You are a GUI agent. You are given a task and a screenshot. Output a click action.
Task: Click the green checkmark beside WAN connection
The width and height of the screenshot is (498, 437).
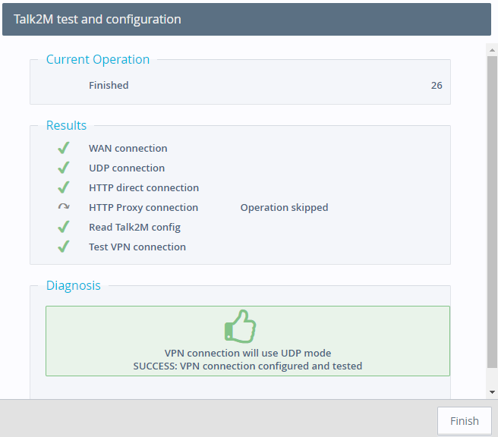(x=64, y=148)
